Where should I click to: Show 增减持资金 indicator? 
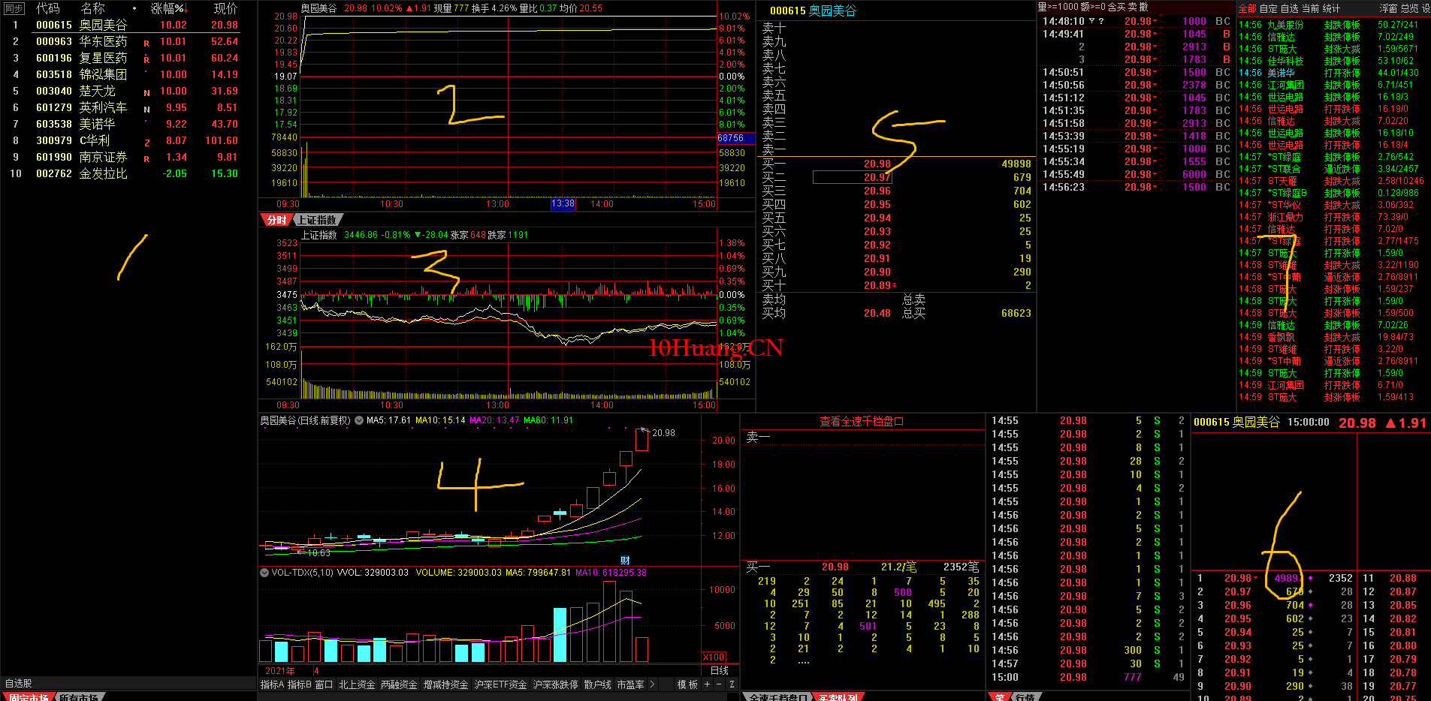pyautogui.click(x=445, y=684)
